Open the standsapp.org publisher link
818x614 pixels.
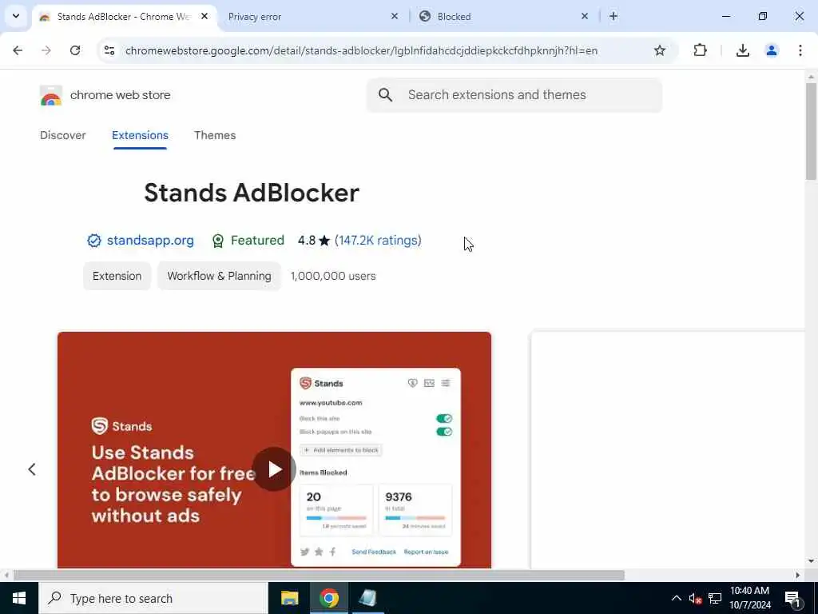click(x=150, y=240)
